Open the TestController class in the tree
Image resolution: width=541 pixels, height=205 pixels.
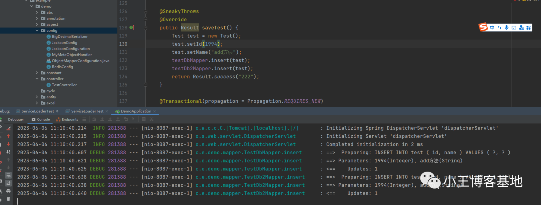(x=61, y=85)
